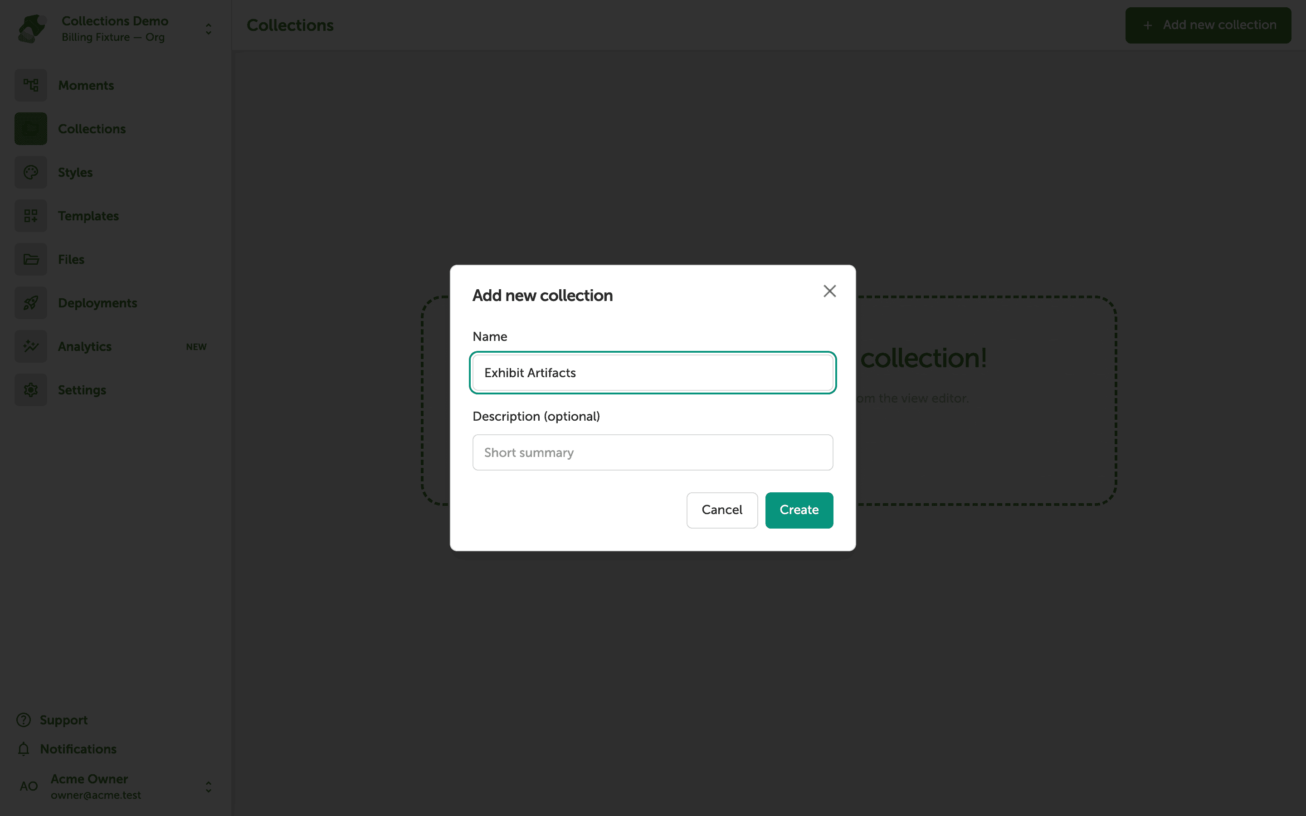Screen dimensions: 1306x816
Task: Click the Notifications bell icon
Action: pos(24,749)
